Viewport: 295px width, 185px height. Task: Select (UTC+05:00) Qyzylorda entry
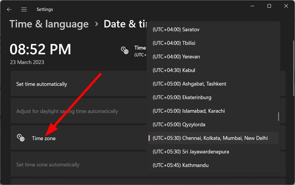pos(179,125)
